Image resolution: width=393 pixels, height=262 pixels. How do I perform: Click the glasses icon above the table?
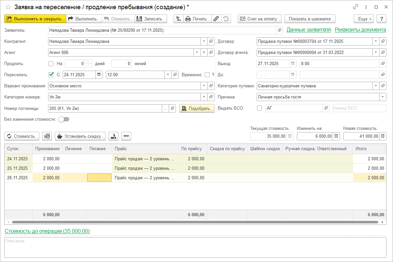click(126, 136)
